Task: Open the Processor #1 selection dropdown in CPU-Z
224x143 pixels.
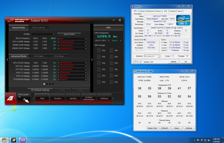Action: 152,56
